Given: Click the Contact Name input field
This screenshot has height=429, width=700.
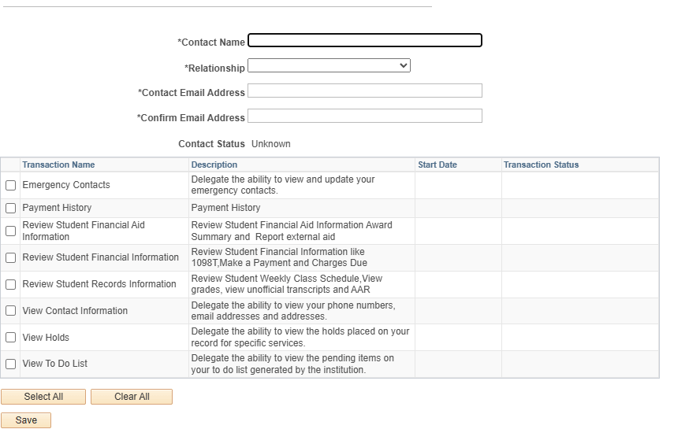Looking at the screenshot, I should coord(365,40).
